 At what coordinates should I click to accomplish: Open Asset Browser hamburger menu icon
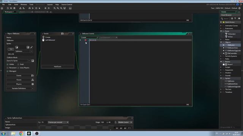239,19
